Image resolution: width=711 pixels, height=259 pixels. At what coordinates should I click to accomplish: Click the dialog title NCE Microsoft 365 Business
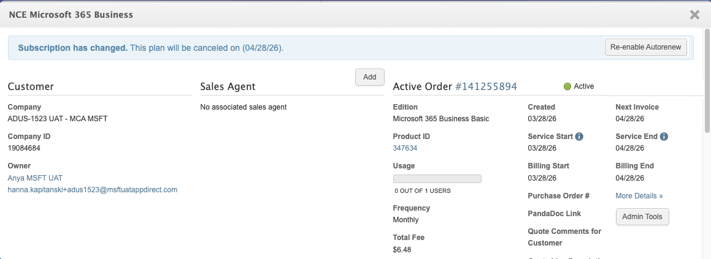click(x=71, y=15)
